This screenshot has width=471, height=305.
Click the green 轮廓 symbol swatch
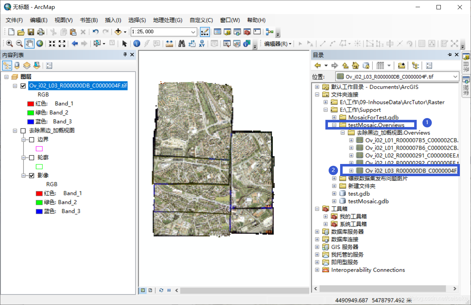click(x=40, y=166)
